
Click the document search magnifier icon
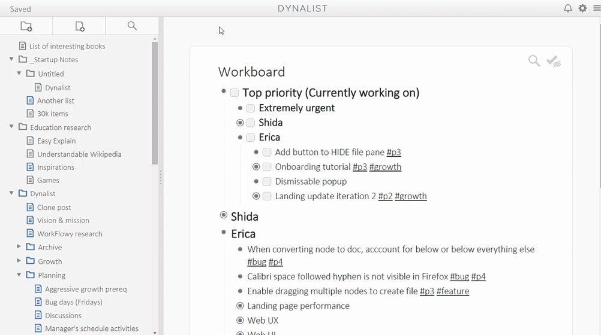pyautogui.click(x=534, y=61)
